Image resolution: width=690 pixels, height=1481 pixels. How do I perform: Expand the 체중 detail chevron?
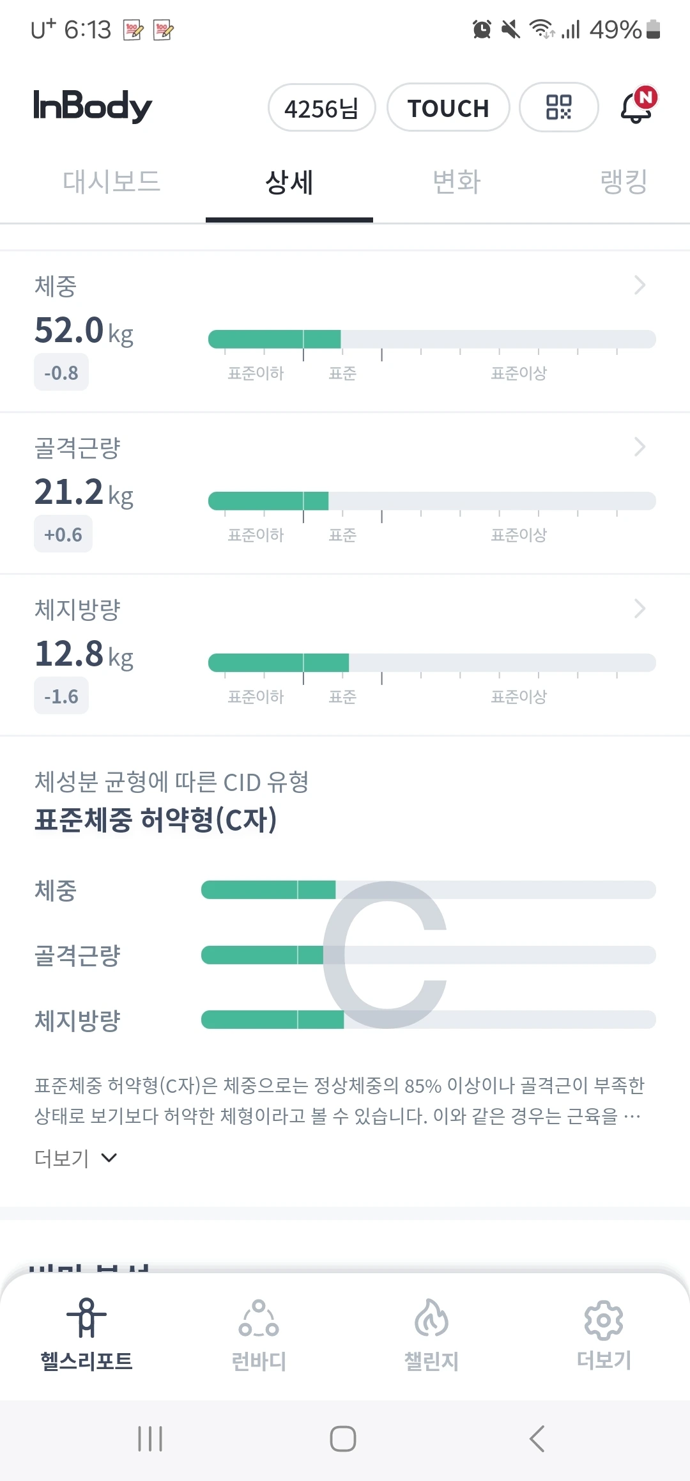point(640,285)
